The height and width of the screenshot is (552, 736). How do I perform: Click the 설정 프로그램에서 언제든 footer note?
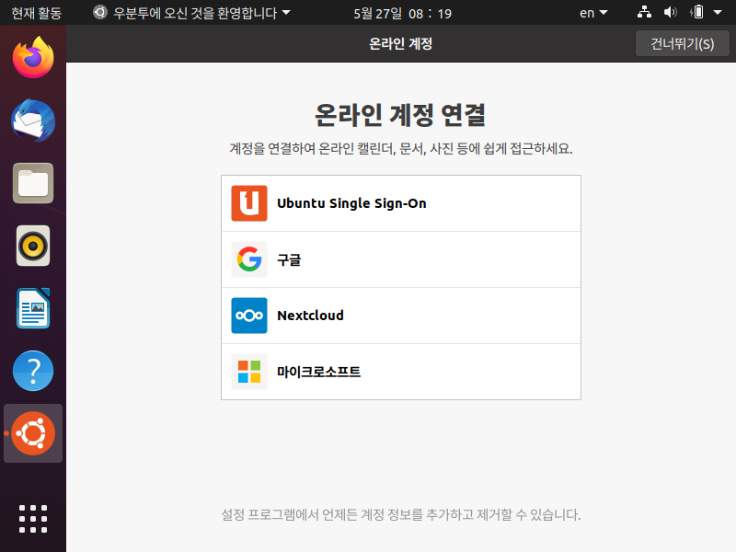click(x=400, y=514)
